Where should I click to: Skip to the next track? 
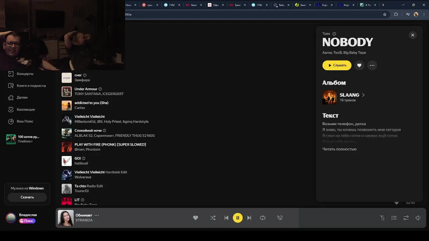coord(249,218)
